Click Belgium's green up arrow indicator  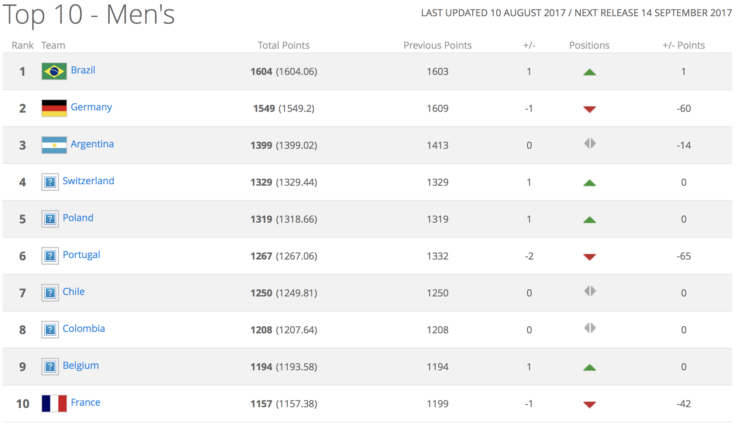coord(590,367)
